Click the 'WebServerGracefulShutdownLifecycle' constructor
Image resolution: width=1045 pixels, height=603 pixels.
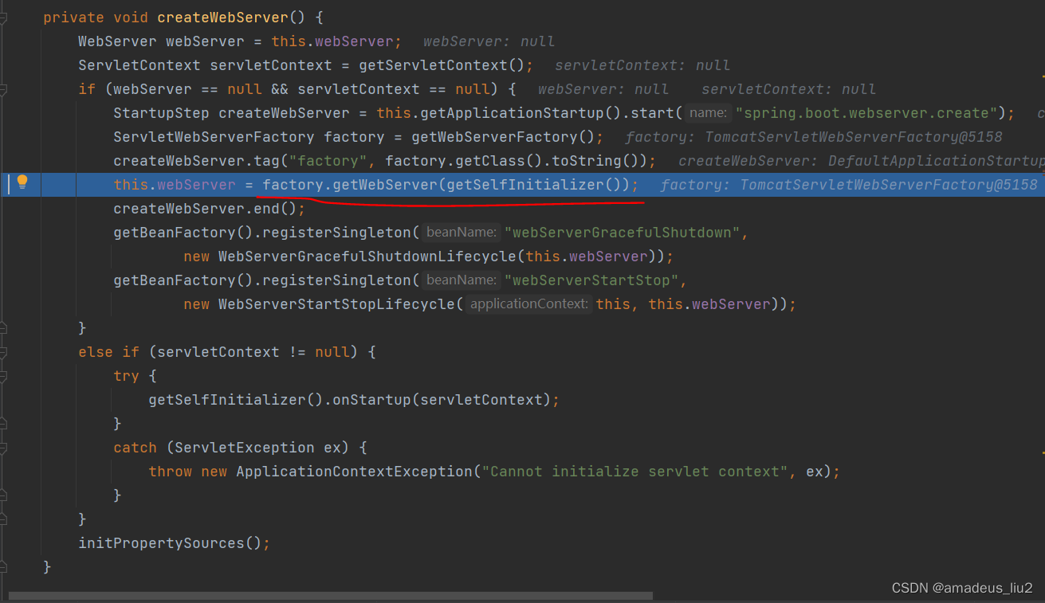[367, 256]
